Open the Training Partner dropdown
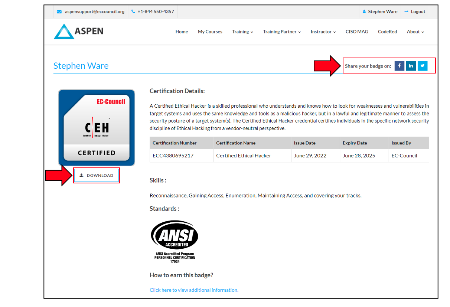 (x=281, y=32)
